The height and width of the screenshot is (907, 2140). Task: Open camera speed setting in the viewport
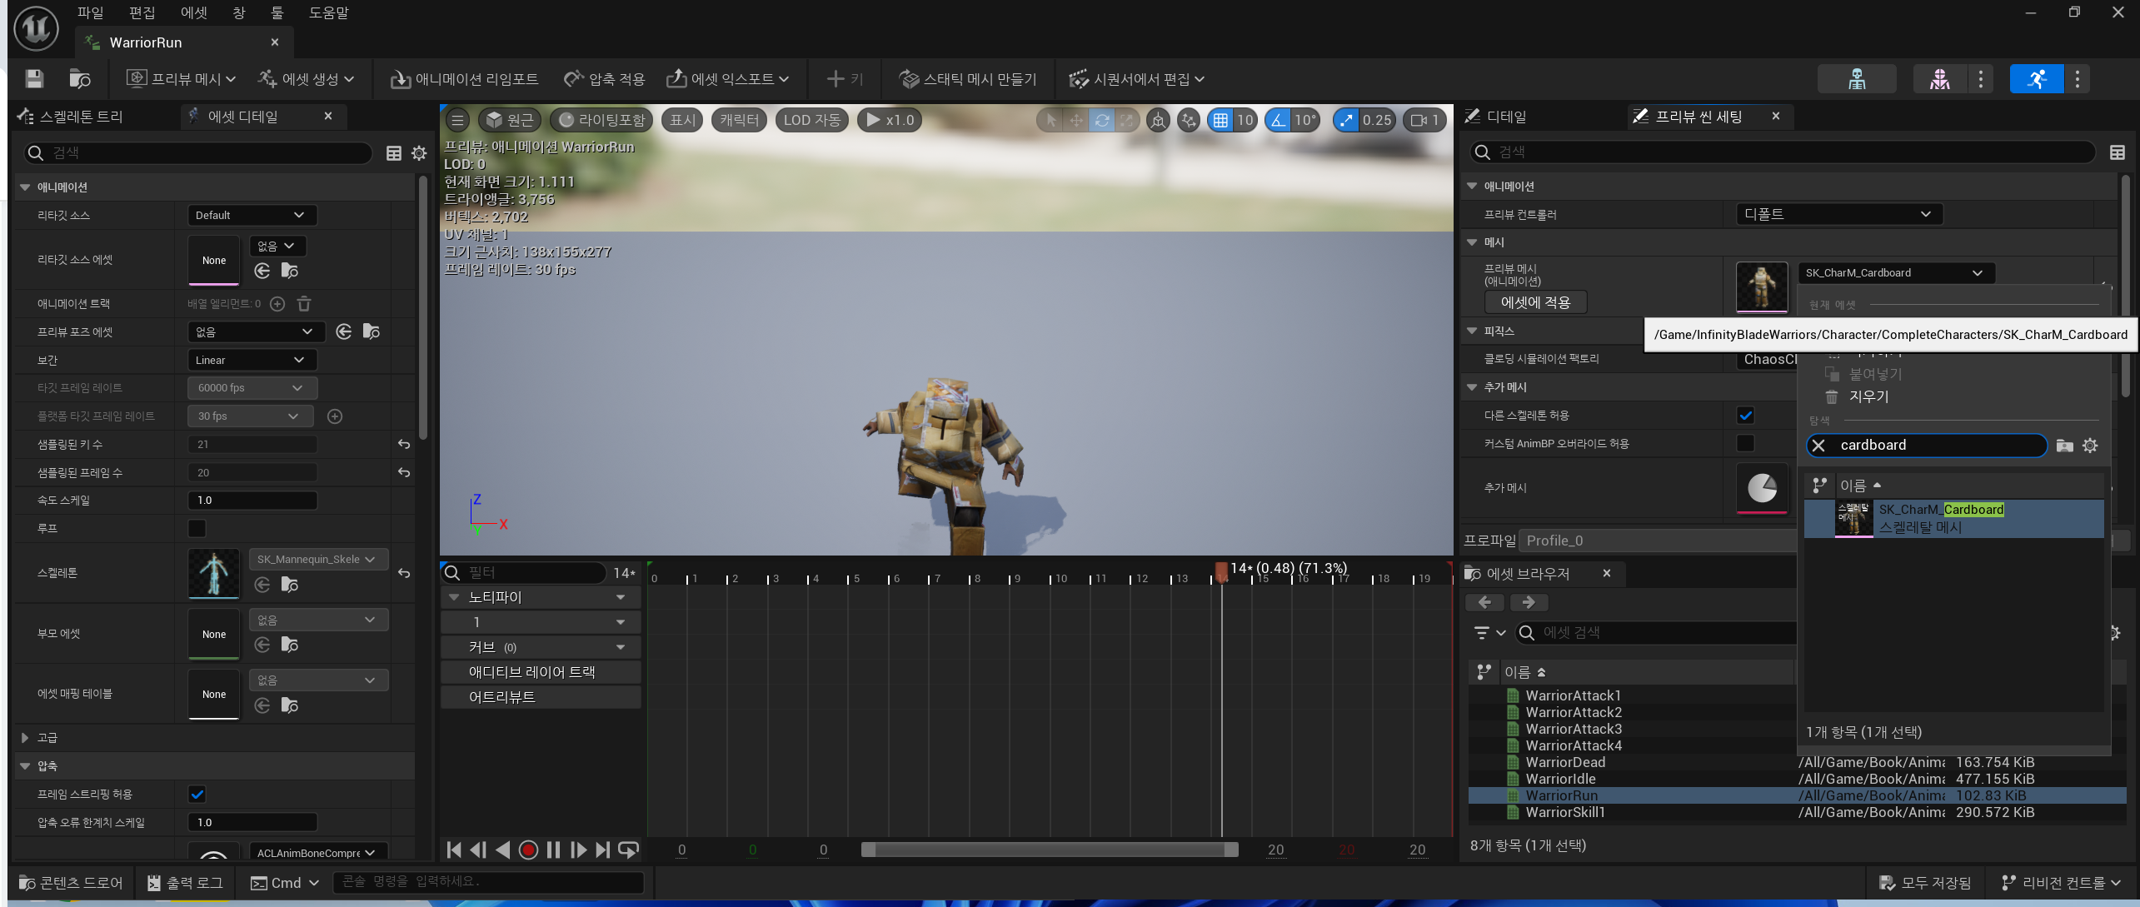[x=1424, y=120]
